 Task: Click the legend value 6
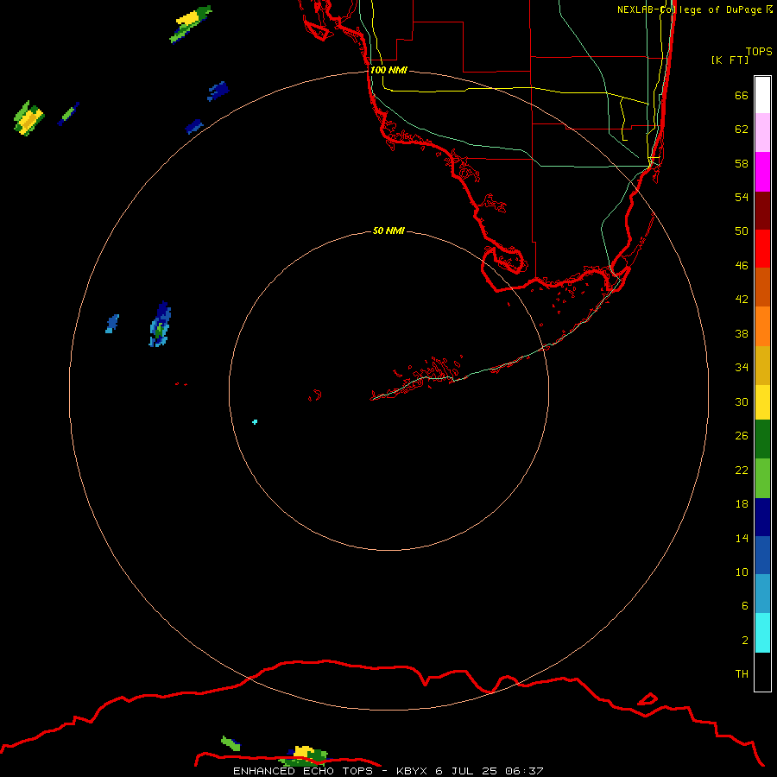click(745, 606)
